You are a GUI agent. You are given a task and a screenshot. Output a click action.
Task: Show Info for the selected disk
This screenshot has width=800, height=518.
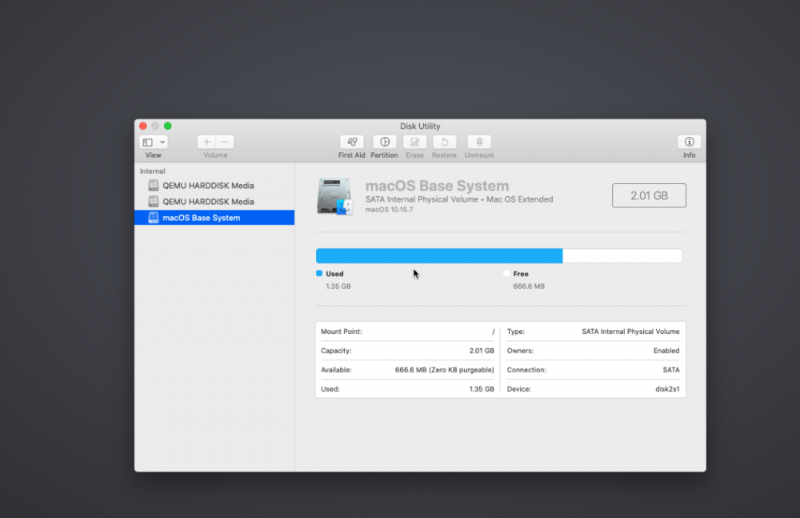pos(689,142)
